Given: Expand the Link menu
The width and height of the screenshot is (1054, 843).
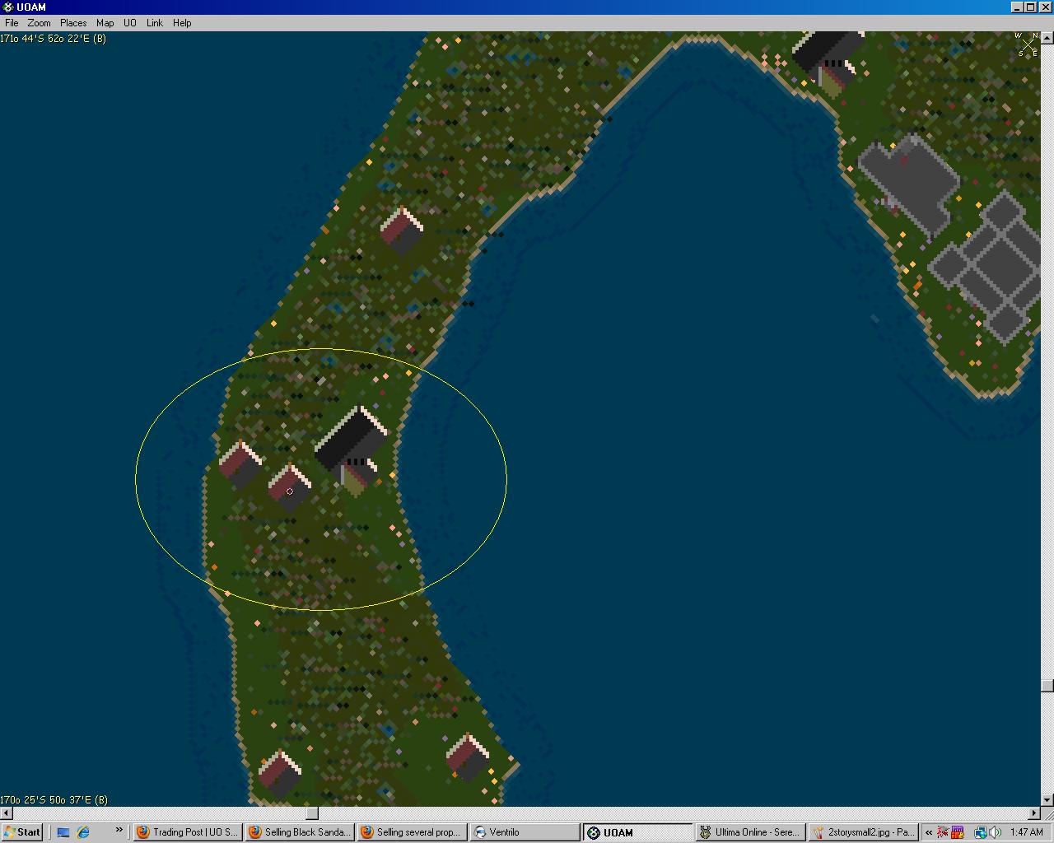Looking at the screenshot, I should (154, 23).
